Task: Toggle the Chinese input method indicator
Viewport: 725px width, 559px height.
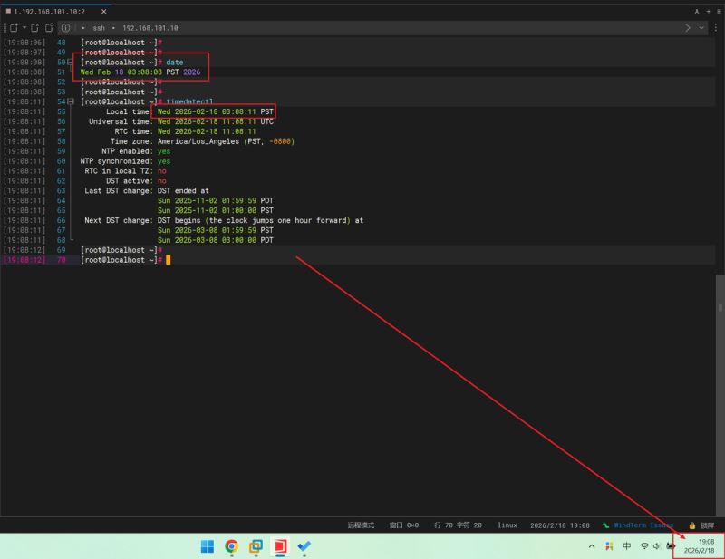Action: (627, 546)
